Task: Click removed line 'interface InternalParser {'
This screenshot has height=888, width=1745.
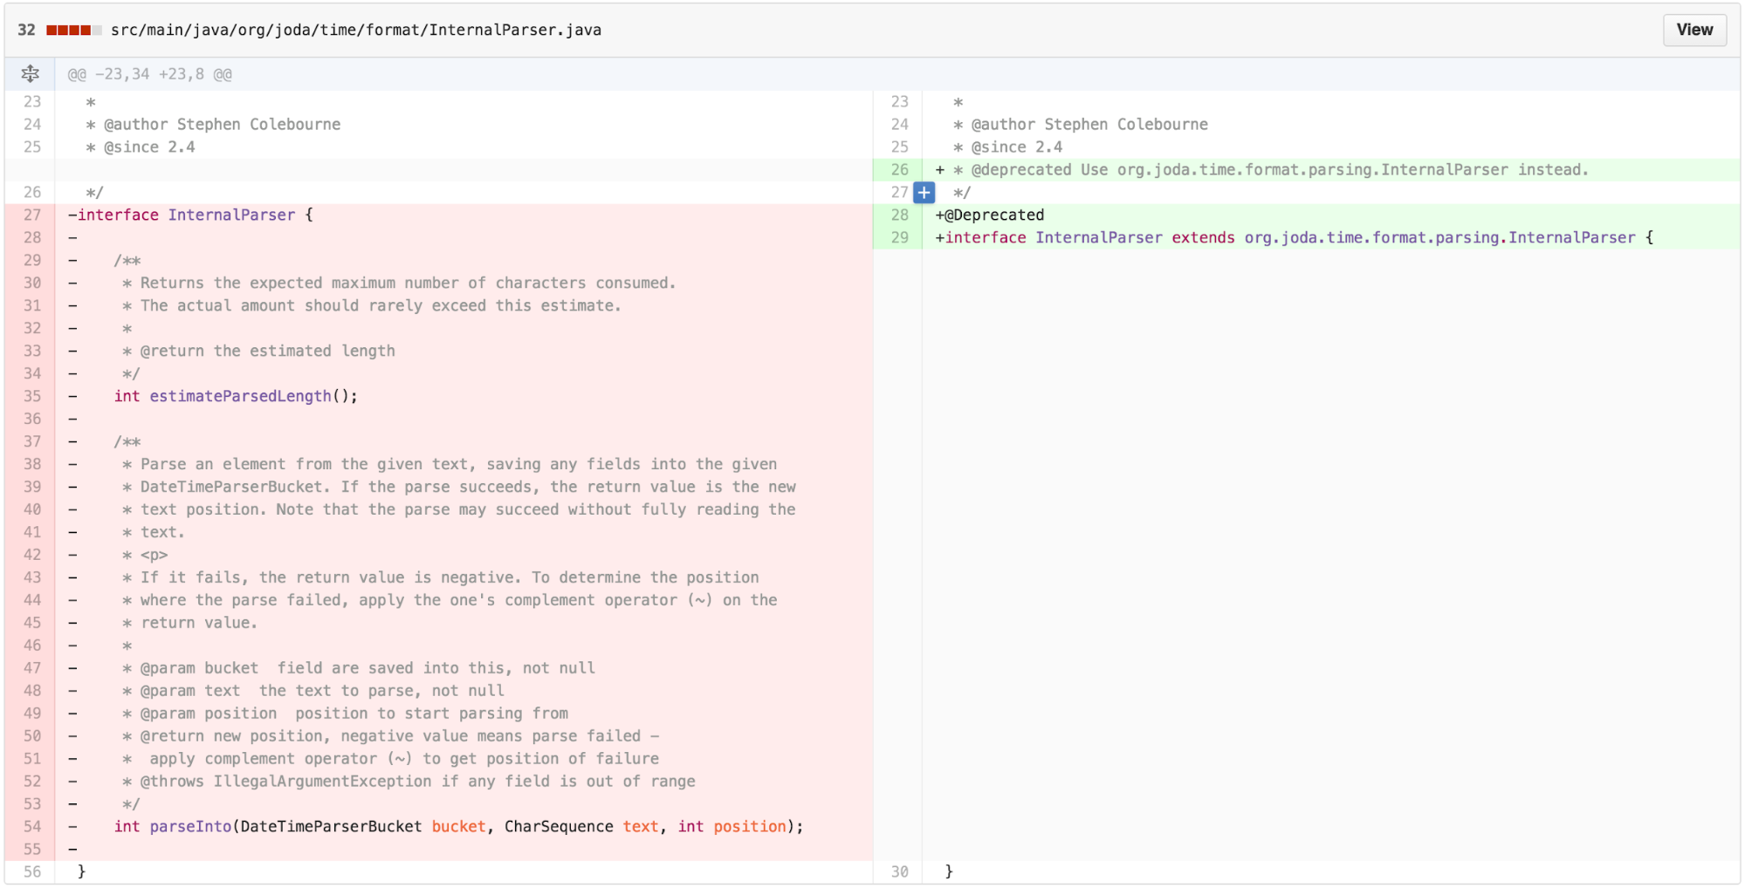Action: coord(464,215)
